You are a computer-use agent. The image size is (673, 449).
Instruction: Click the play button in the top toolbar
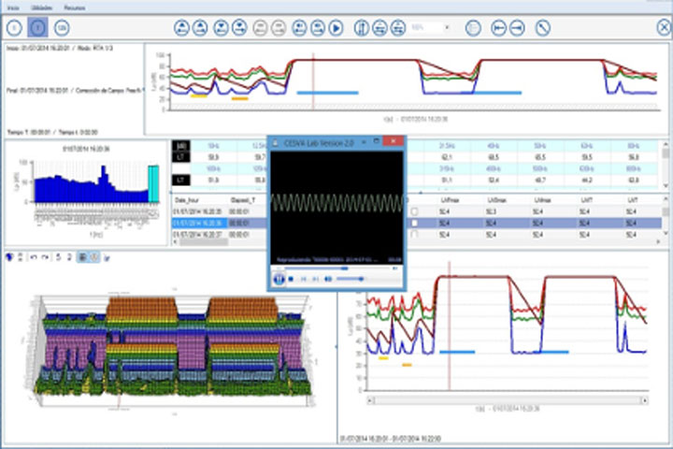coord(335,28)
